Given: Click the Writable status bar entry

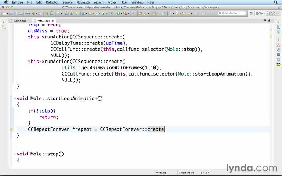Looking at the screenshot, I should (x=161, y=173).
